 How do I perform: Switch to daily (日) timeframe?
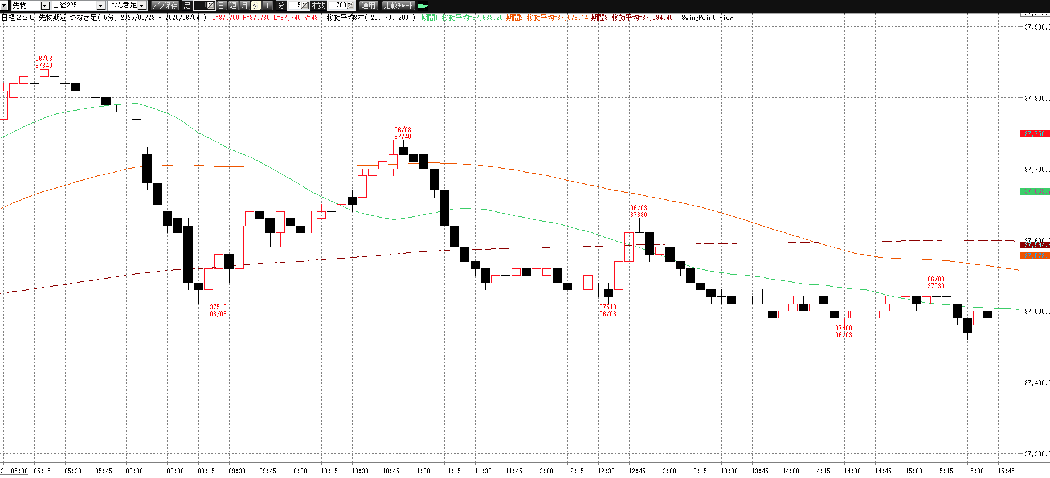(222, 6)
